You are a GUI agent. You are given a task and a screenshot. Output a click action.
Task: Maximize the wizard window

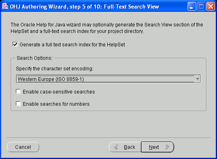(x=201, y=7)
